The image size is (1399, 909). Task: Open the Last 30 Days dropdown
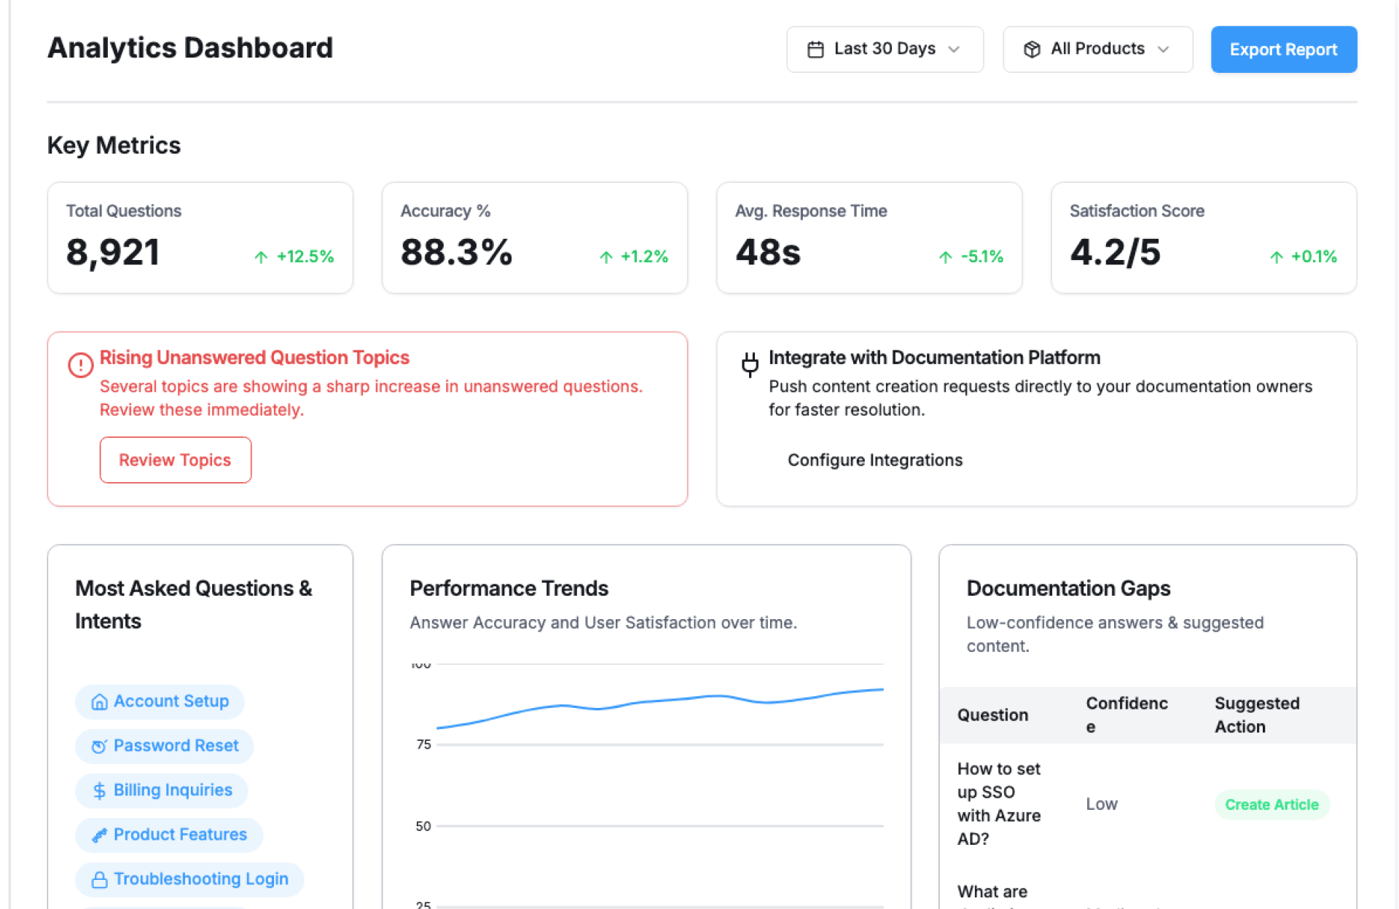click(884, 50)
